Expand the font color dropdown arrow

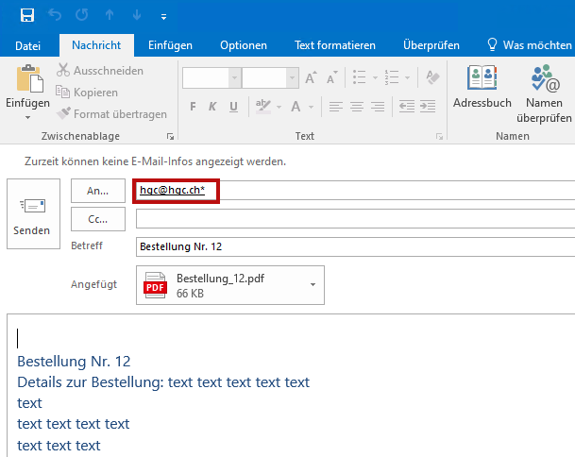pyautogui.click(x=311, y=107)
